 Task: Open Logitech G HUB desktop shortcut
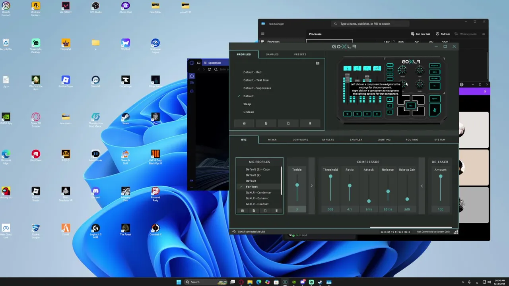(95, 231)
